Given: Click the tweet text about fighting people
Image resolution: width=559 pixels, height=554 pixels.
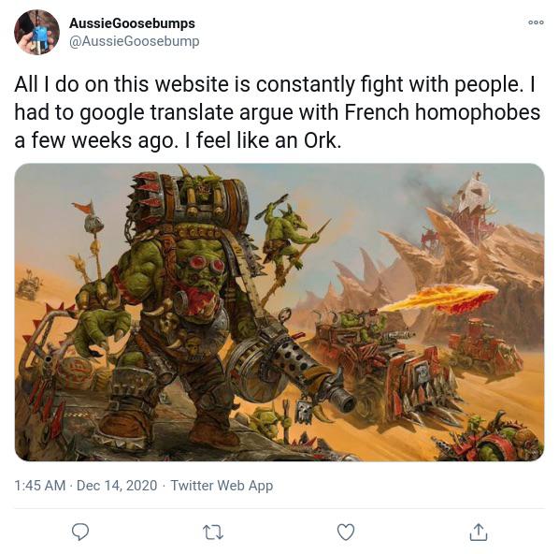Looking at the screenshot, I should tap(277, 112).
